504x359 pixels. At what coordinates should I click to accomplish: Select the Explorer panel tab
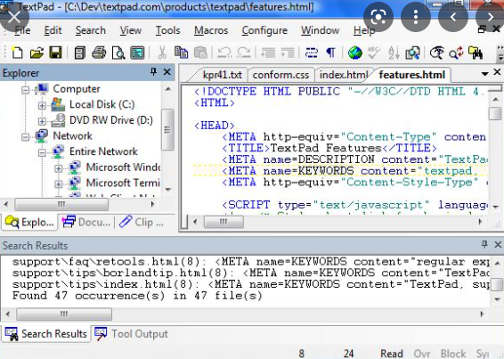(x=30, y=222)
